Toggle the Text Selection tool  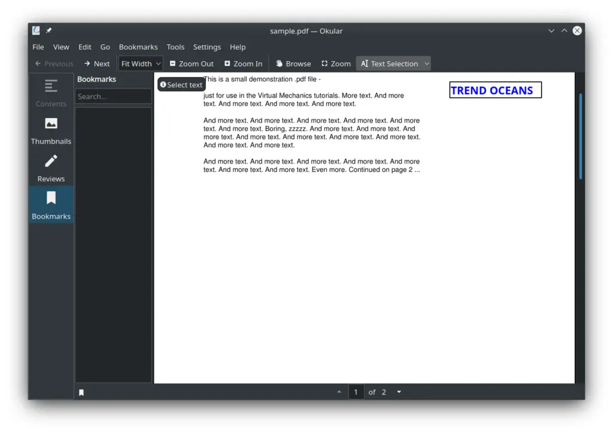click(389, 63)
